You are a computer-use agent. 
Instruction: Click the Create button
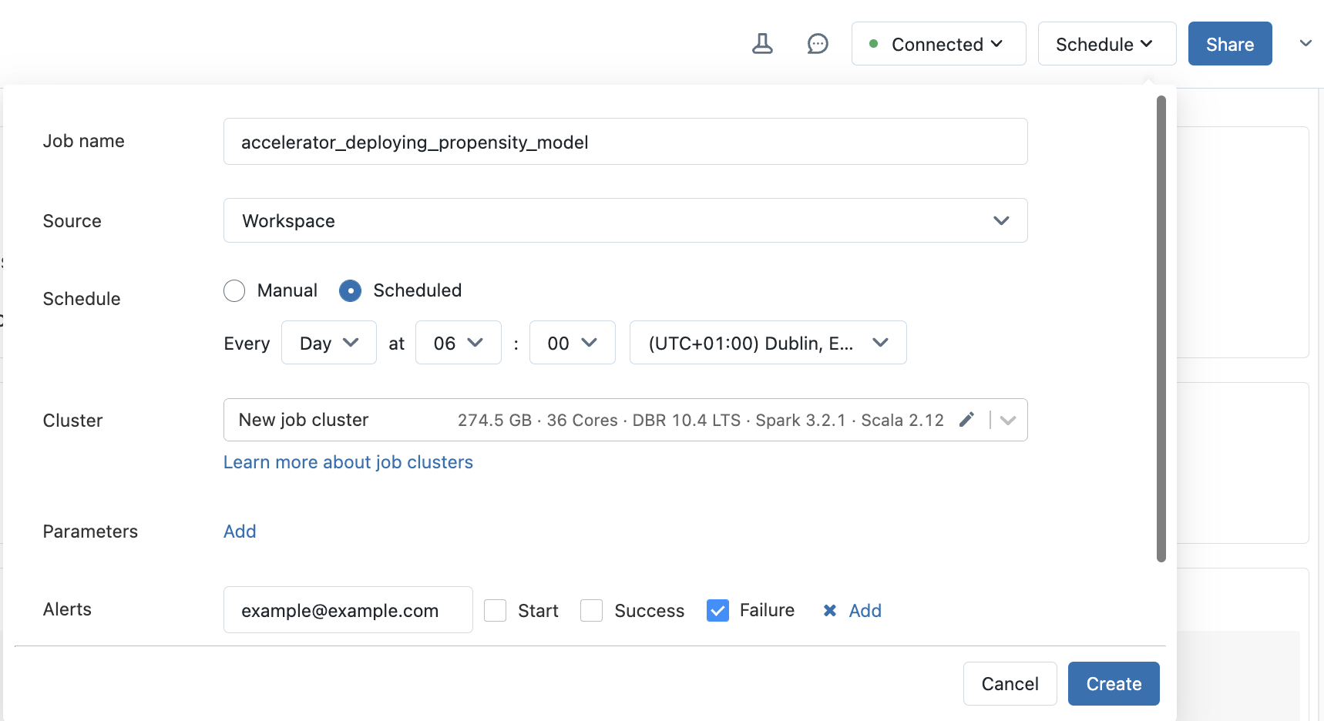click(x=1113, y=683)
